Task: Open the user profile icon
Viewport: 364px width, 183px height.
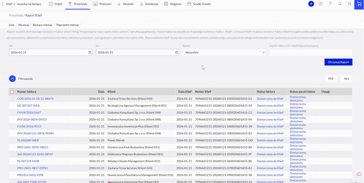Action: click(x=349, y=4)
